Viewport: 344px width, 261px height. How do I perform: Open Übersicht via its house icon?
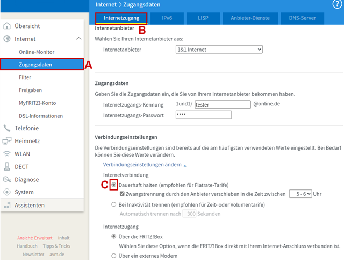(x=7, y=26)
